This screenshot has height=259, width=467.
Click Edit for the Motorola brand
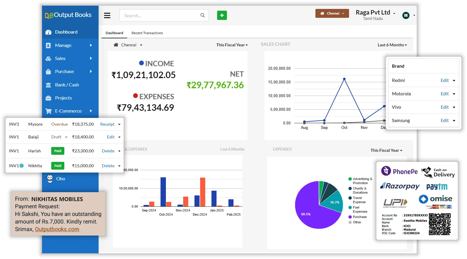tap(445, 94)
